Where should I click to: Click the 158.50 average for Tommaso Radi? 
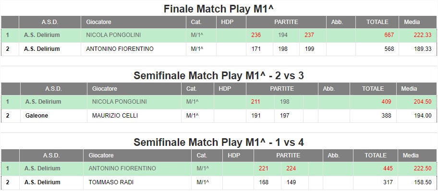click(x=423, y=182)
